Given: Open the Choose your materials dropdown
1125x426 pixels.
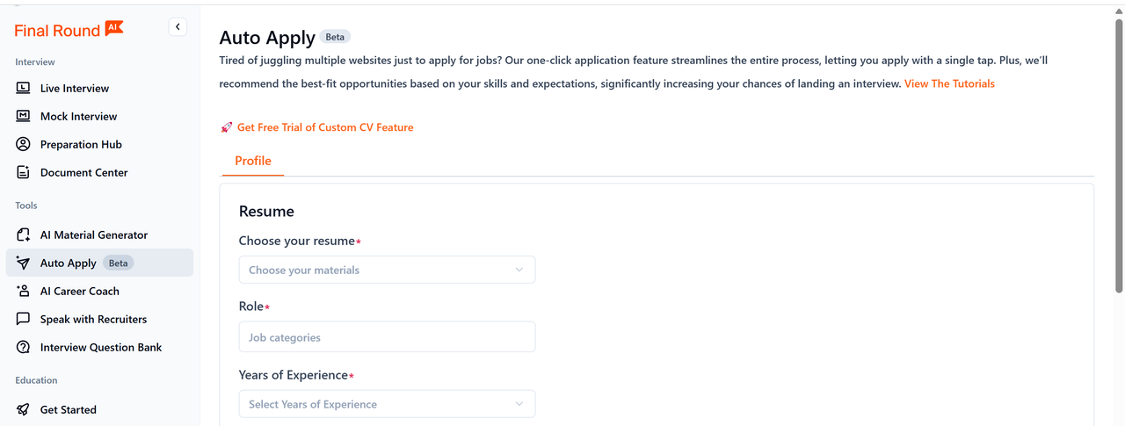Looking at the screenshot, I should (387, 270).
